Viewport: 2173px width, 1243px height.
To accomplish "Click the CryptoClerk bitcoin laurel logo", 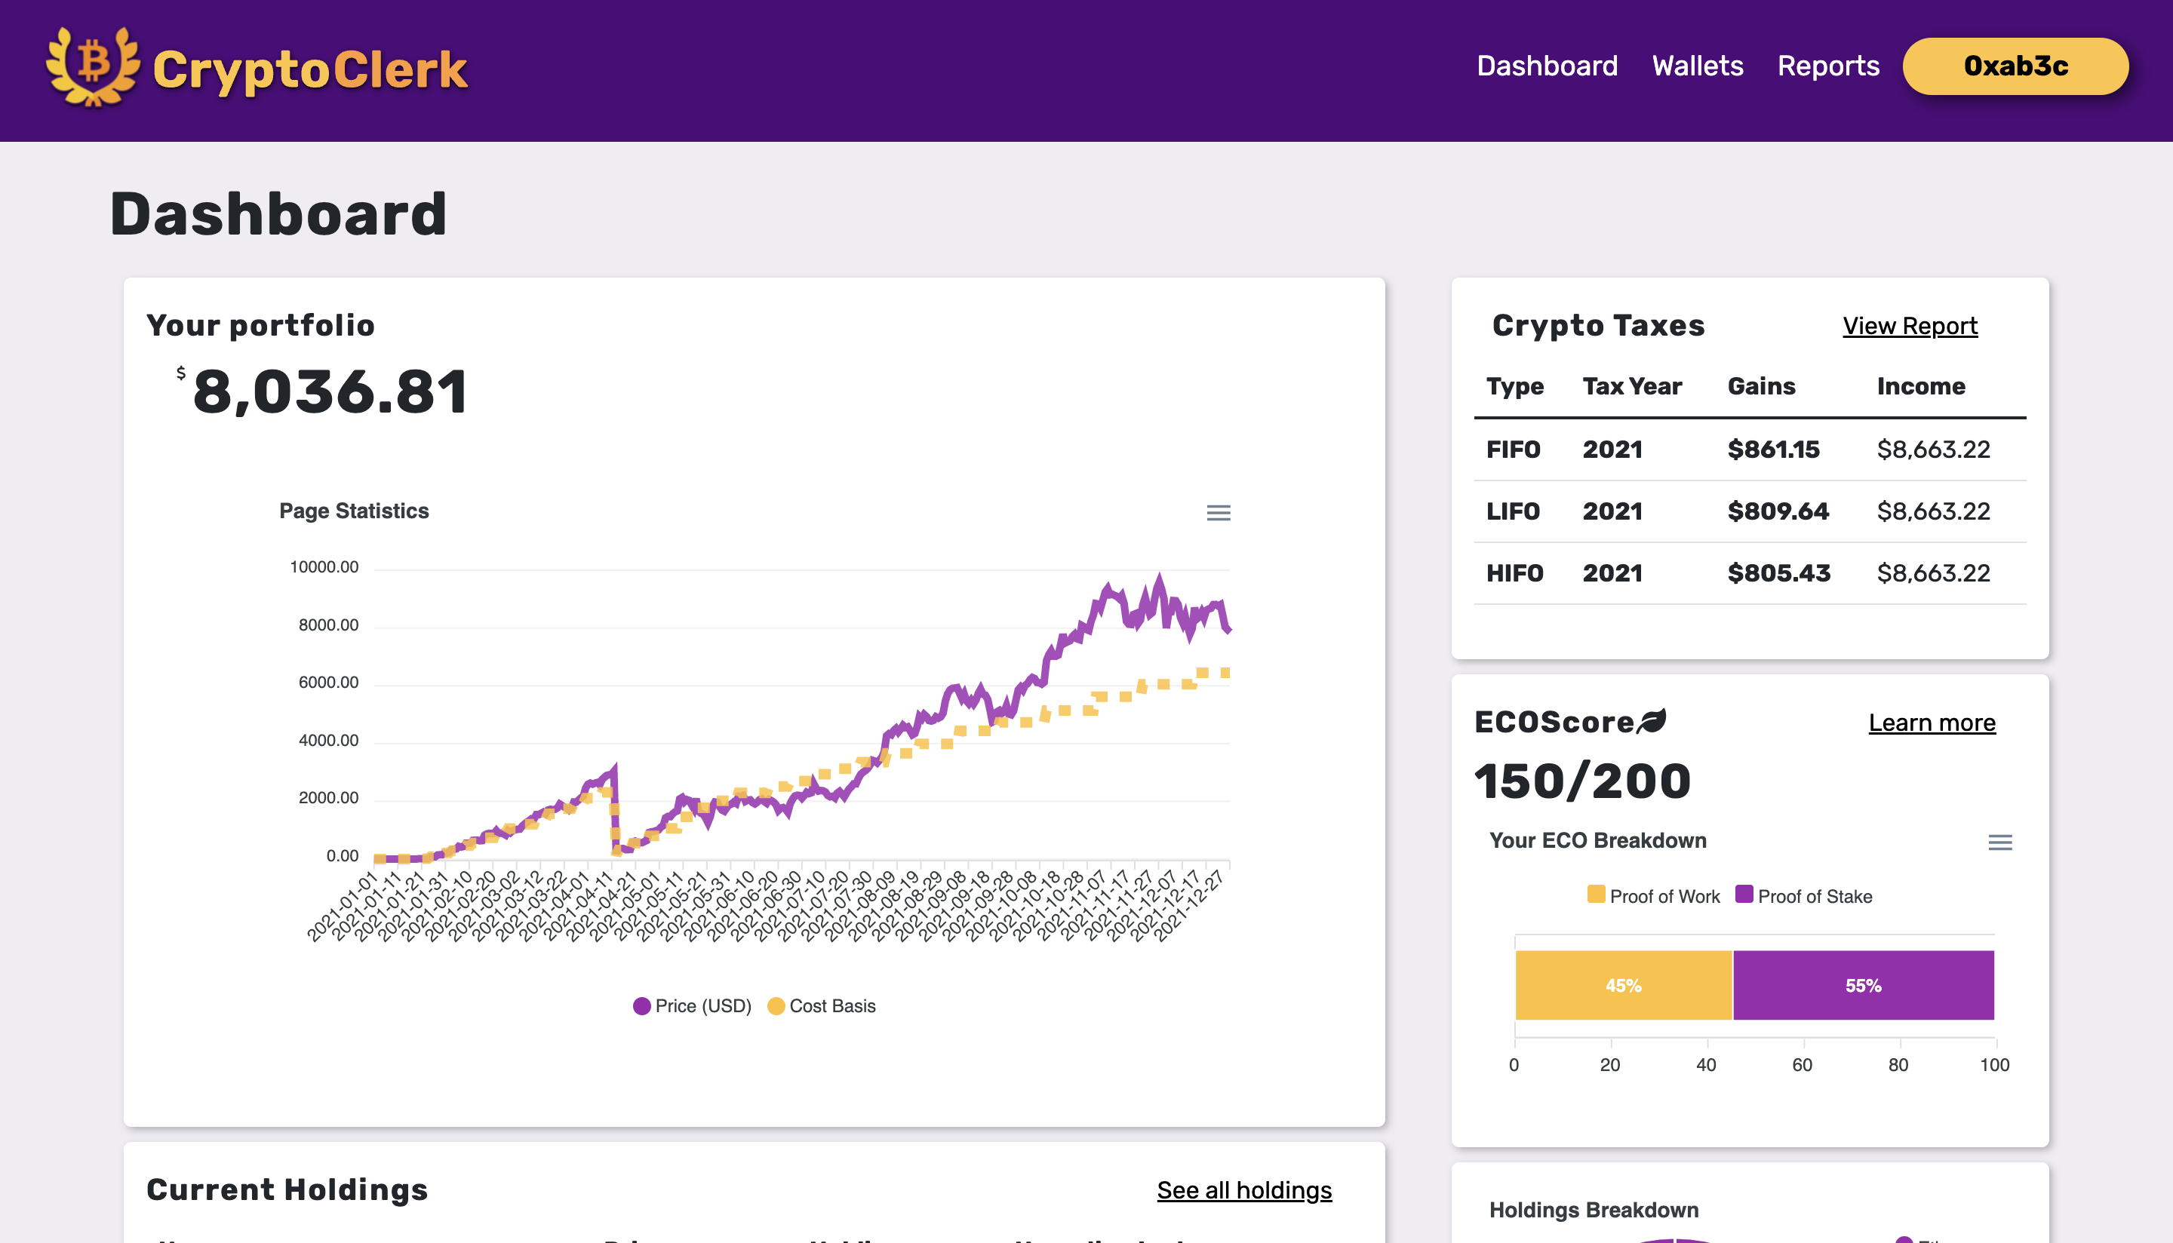I will pos(92,66).
